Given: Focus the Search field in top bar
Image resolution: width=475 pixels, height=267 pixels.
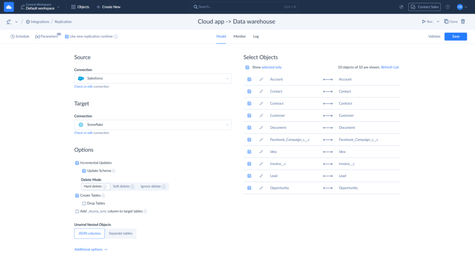Looking at the screenshot, I should pos(244,6).
